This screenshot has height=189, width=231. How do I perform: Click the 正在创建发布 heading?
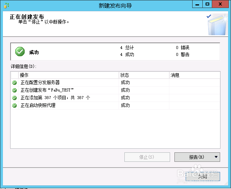(27, 17)
